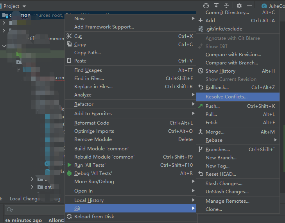Viewport: 285px width, 223px height.
Task: Click the Reload from Disk refresh icon
Action: click(69, 216)
